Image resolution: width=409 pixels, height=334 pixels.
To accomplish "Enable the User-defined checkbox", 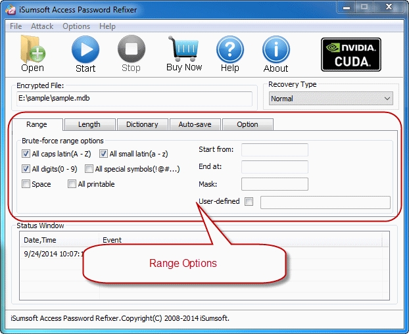I will [249, 201].
